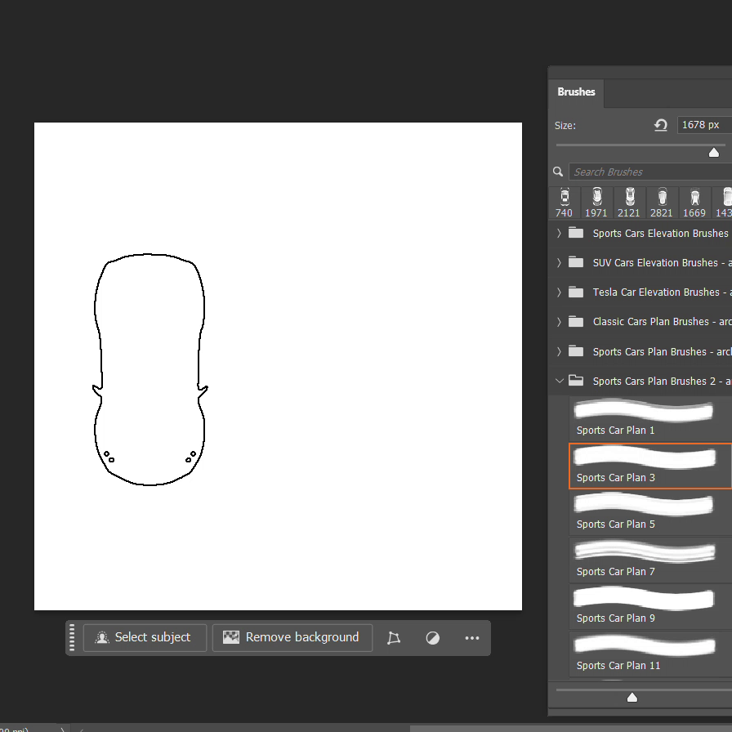Pick the recent brush labeled 2121
The image size is (732, 732).
pyautogui.click(x=629, y=202)
